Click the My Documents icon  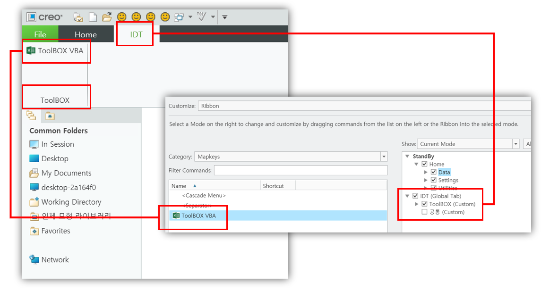[34, 173]
